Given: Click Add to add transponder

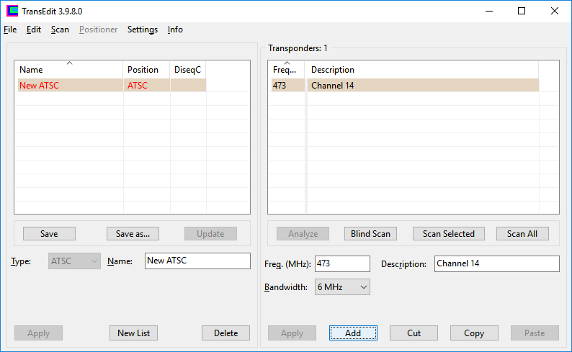Looking at the screenshot, I should pyautogui.click(x=353, y=333).
